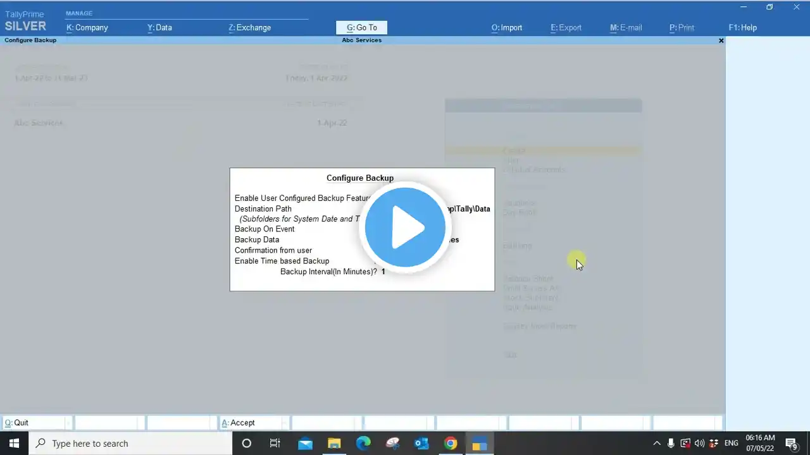The height and width of the screenshot is (455, 810).
Task: Close the Configure Backup screen with X
Action: tap(721, 40)
